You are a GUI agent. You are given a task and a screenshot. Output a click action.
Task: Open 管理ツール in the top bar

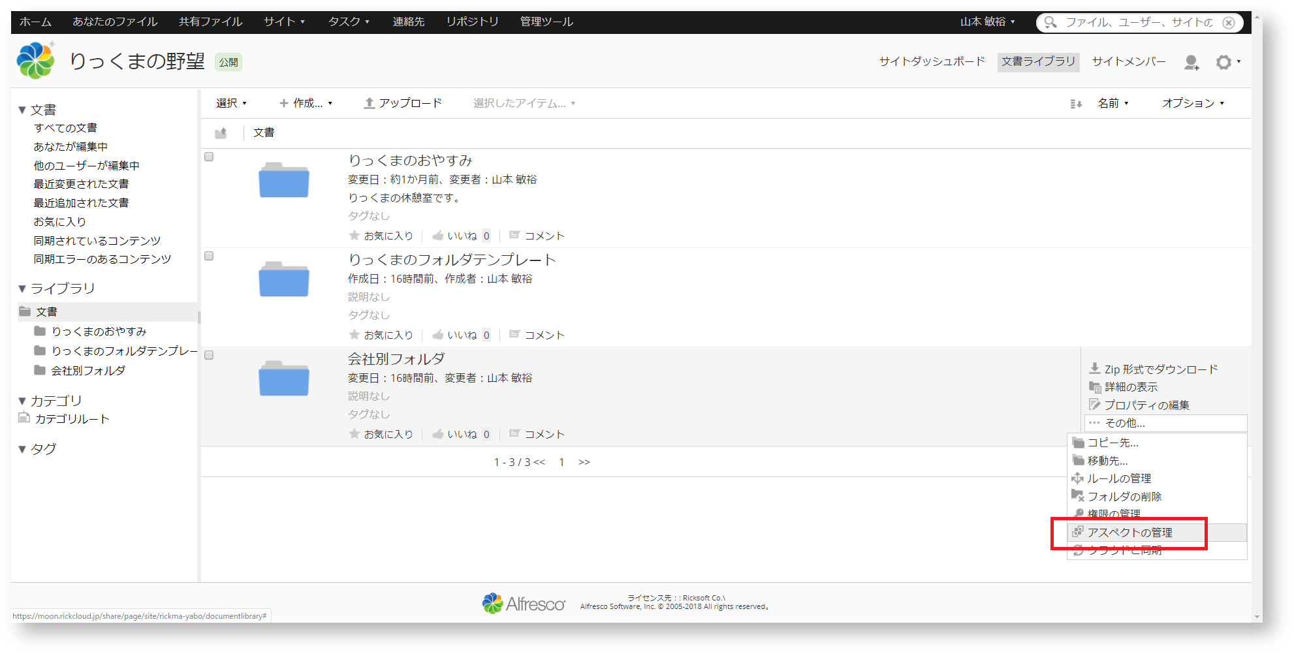click(x=546, y=22)
